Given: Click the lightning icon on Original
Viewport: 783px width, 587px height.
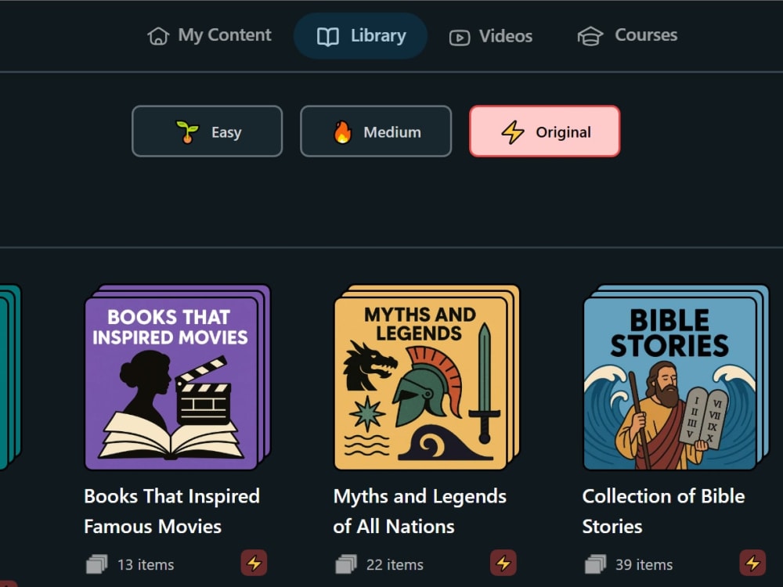Looking at the screenshot, I should 513,132.
